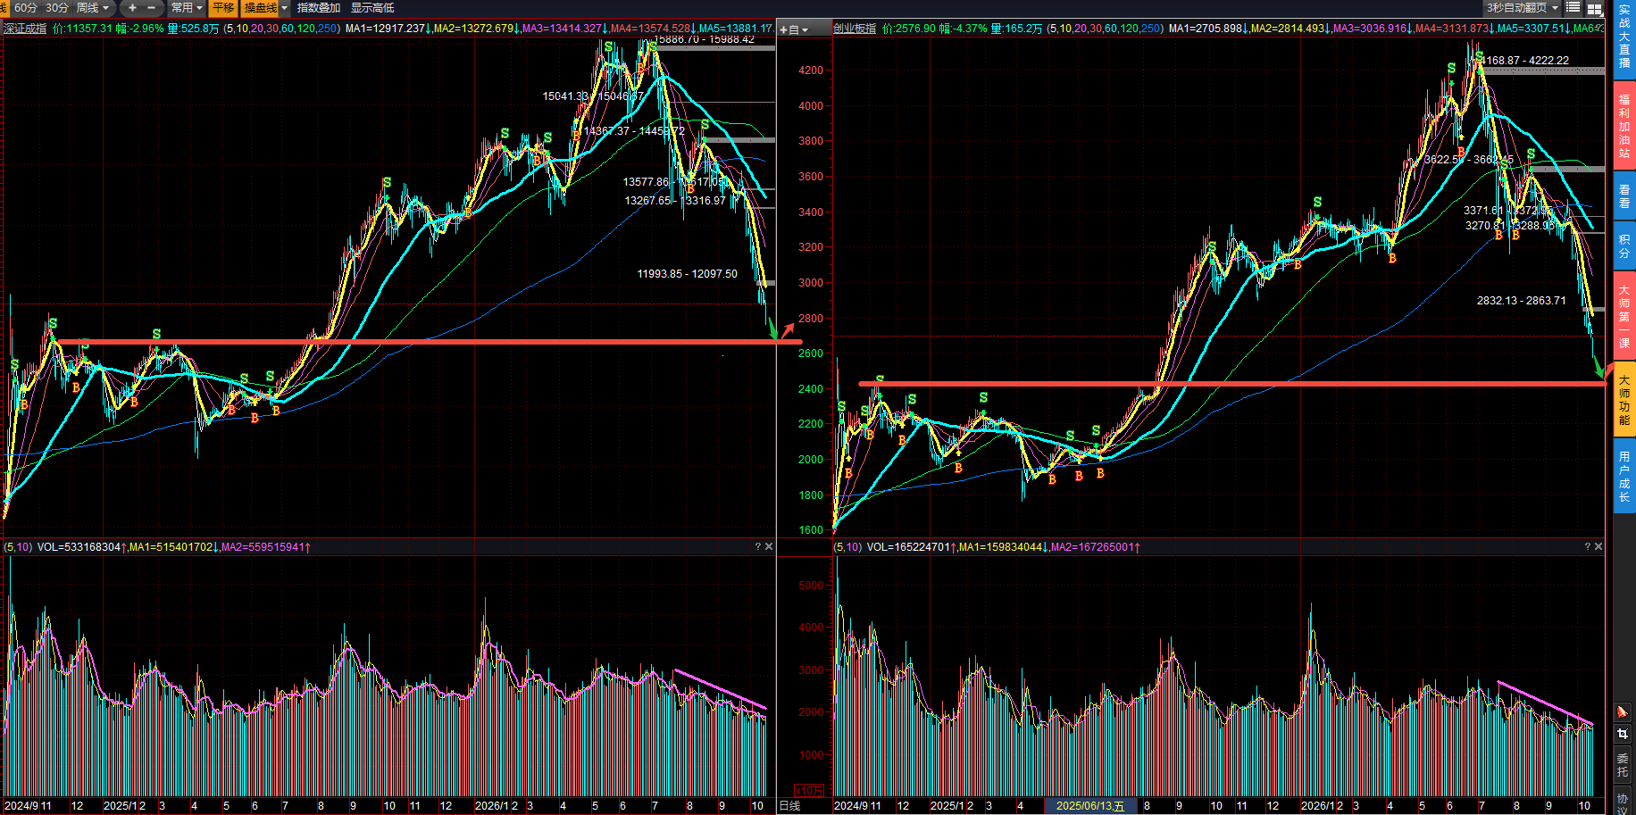Open 看看 sidebar tab

[1624, 196]
